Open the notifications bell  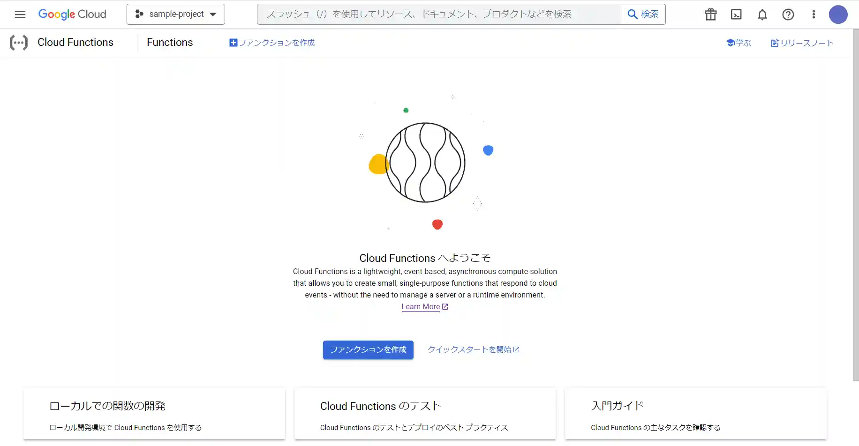[762, 15]
